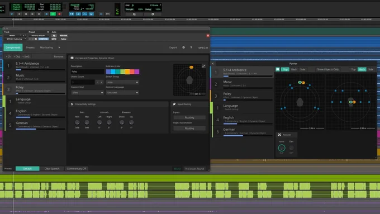This screenshot has width=380, height=214.
Task: Switch to the Presets tab
Action: tap(30, 47)
